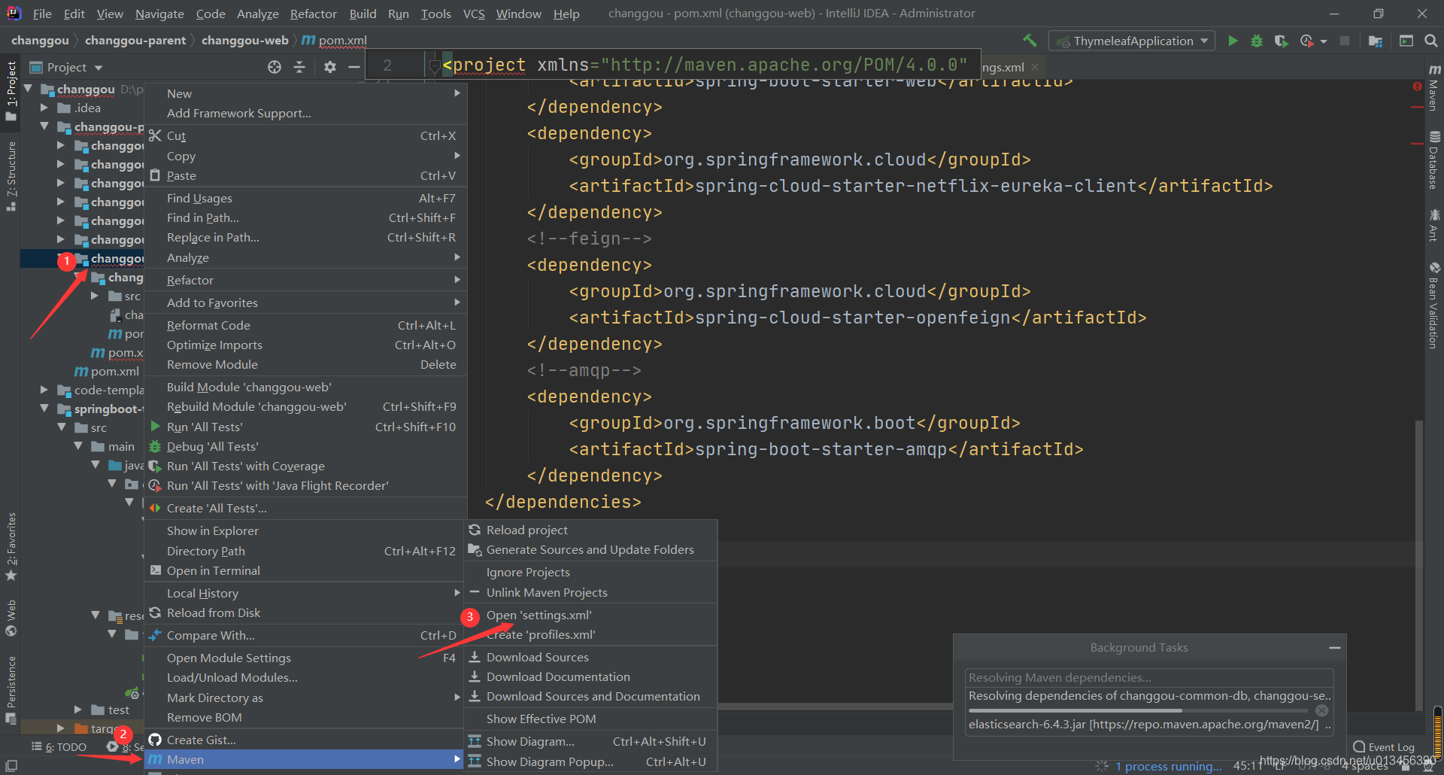Collapse the changgou project root node
This screenshot has width=1444, height=775.
pos(28,88)
